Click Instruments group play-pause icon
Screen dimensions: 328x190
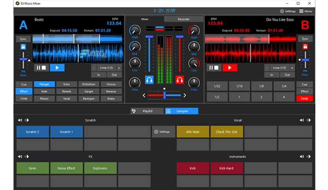[x=308, y=157]
